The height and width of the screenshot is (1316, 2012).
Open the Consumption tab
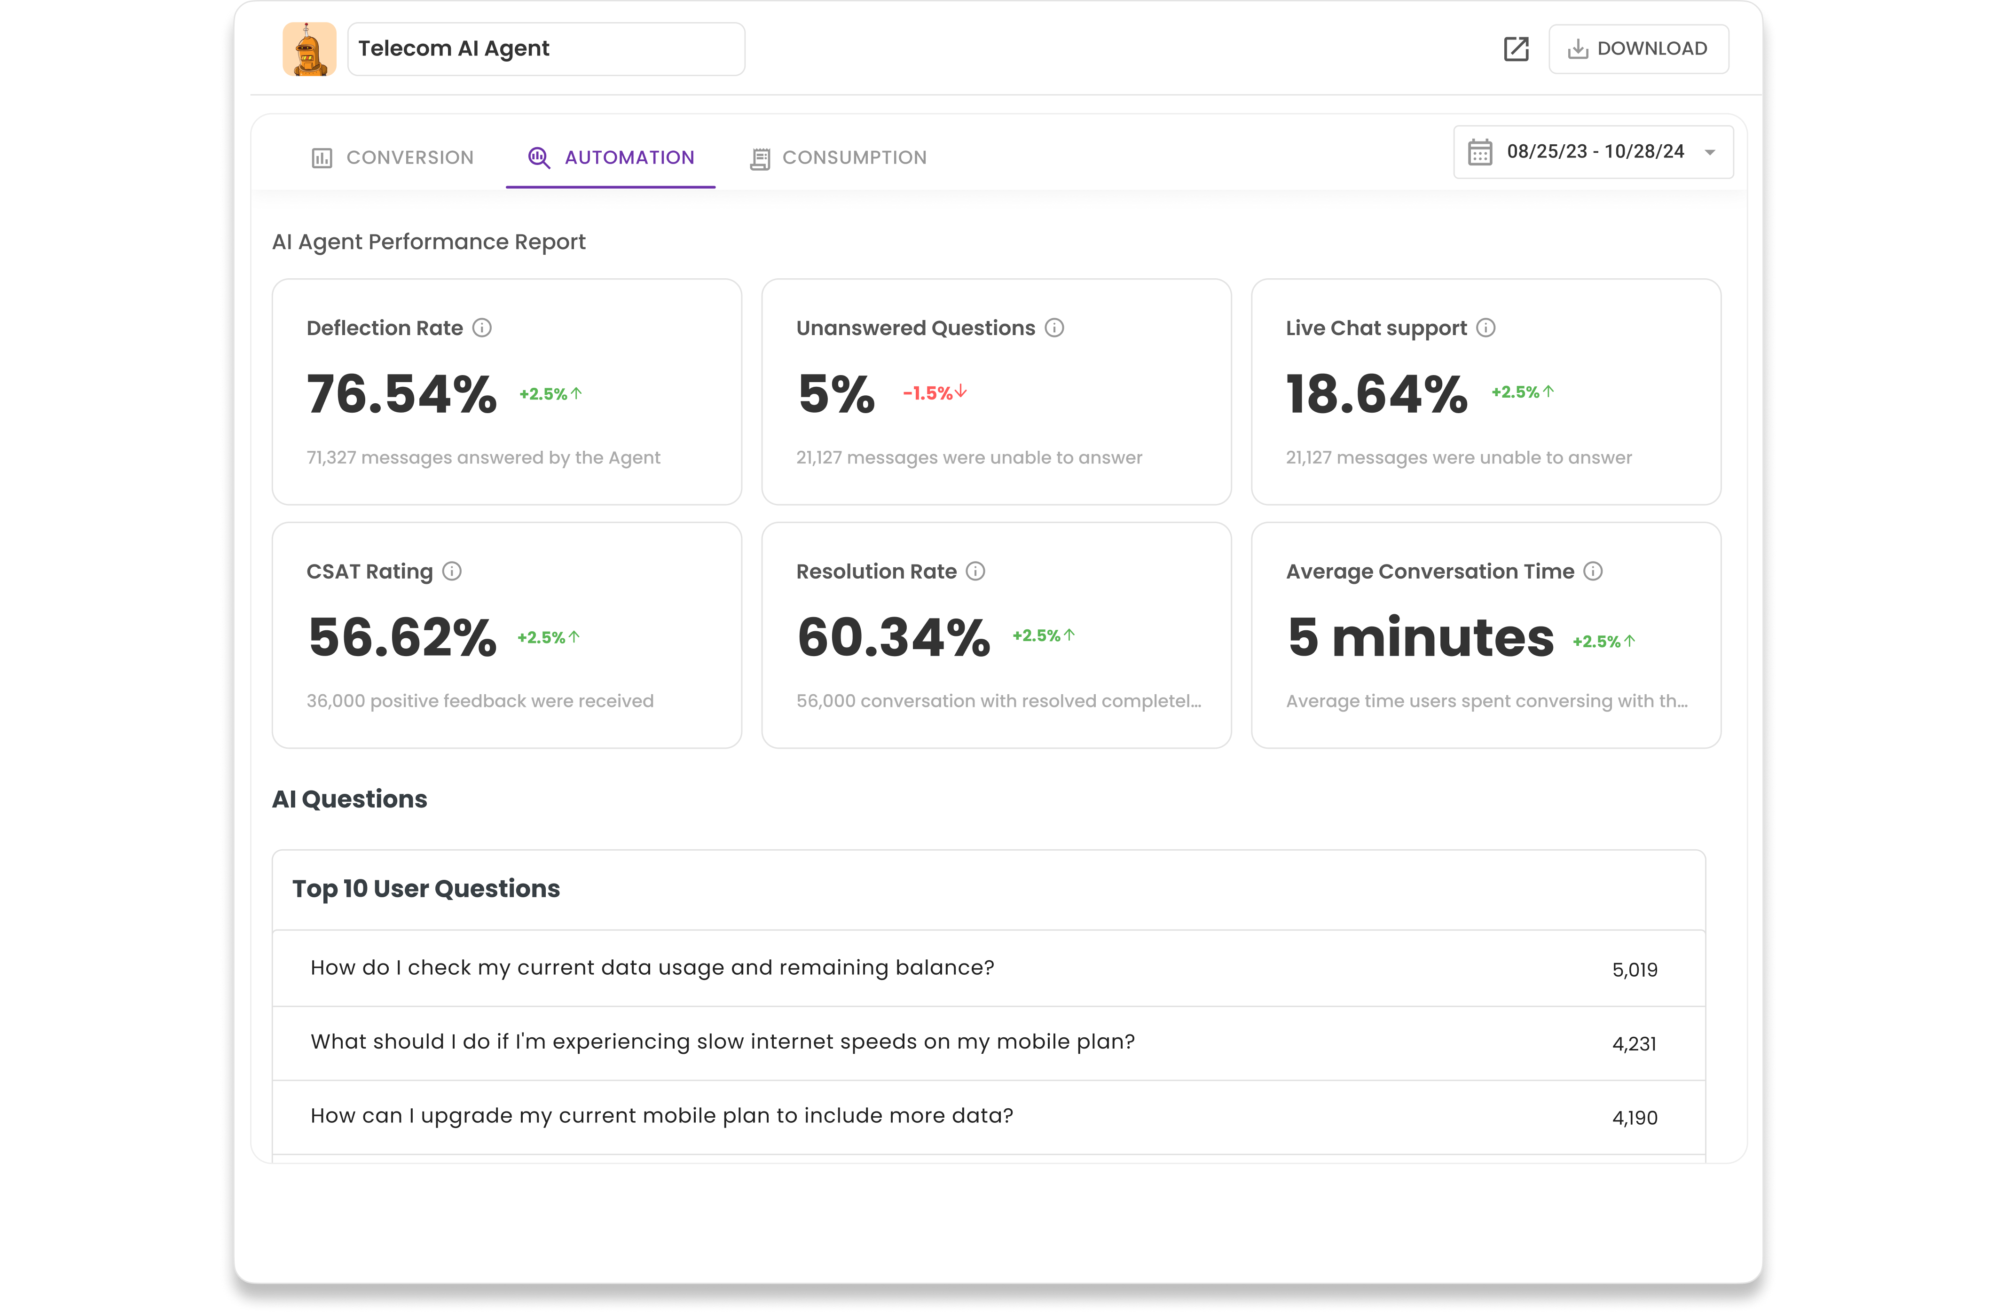click(x=839, y=158)
